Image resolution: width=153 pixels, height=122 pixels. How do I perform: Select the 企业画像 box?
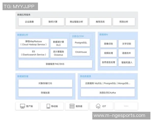[x=30, y=22]
